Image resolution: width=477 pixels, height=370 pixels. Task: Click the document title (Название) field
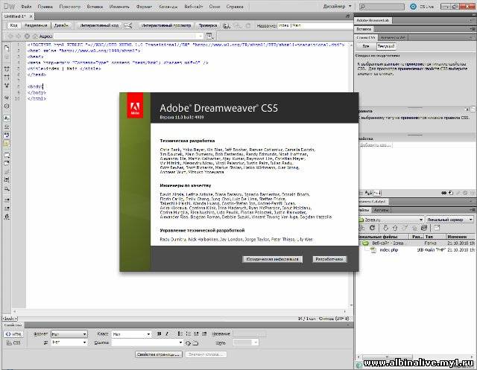[x=315, y=26]
